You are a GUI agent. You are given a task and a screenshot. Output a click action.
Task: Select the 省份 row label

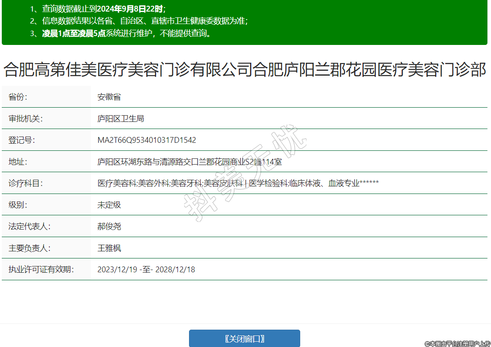pos(21,97)
